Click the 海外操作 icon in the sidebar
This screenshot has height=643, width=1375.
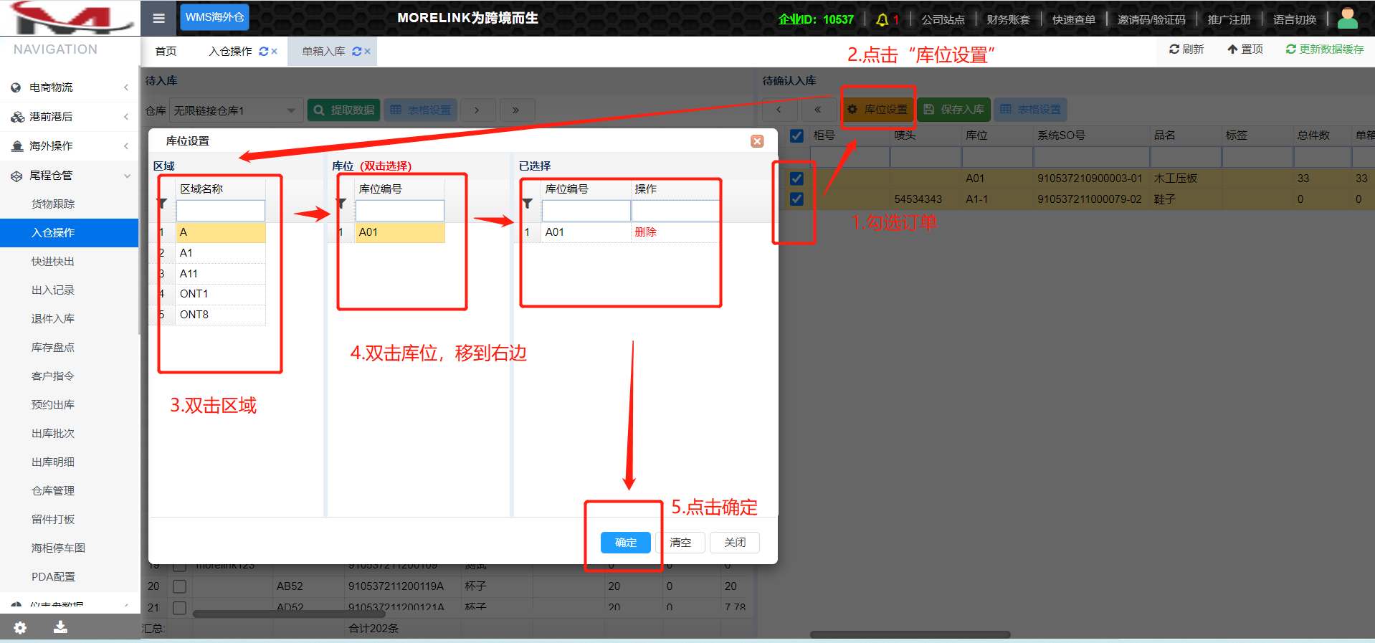point(17,146)
